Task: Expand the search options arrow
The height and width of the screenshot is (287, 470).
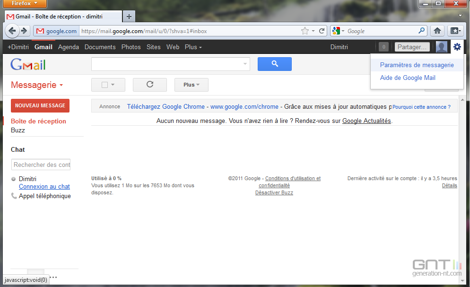Action: coord(245,64)
